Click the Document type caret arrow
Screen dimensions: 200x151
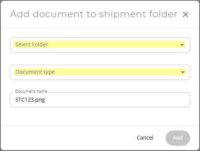click(183, 72)
